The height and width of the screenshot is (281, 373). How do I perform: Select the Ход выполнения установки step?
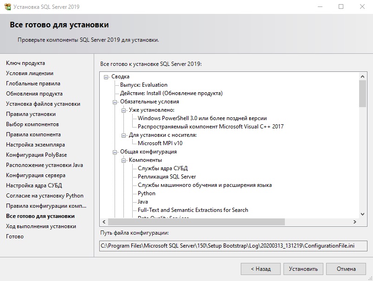pyautogui.click(x=41, y=226)
